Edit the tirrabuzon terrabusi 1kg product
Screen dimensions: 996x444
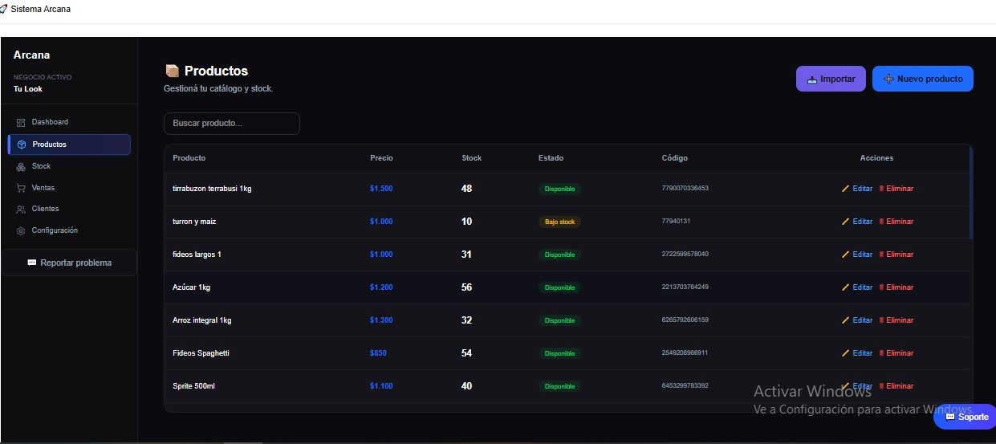click(x=857, y=189)
